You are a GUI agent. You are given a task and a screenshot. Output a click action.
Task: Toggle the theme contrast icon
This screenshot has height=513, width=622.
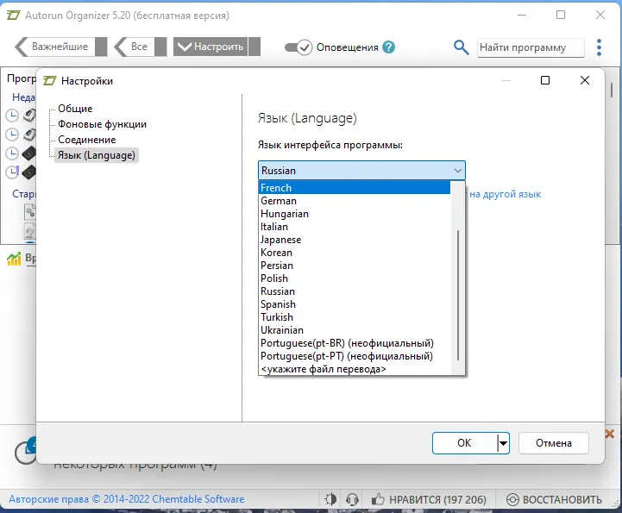pos(330,499)
